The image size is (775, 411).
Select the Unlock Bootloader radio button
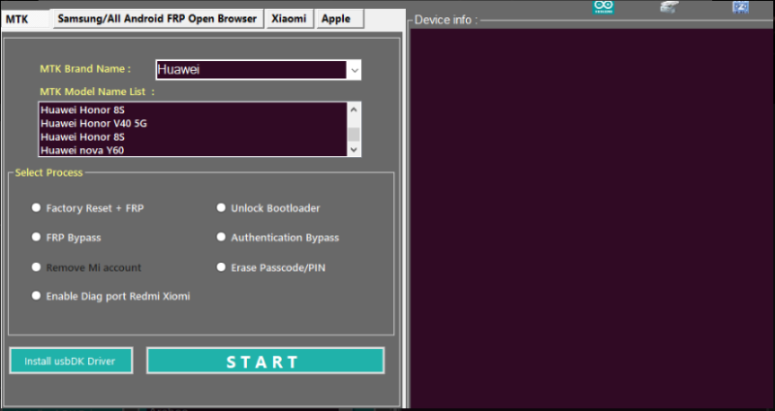click(221, 207)
